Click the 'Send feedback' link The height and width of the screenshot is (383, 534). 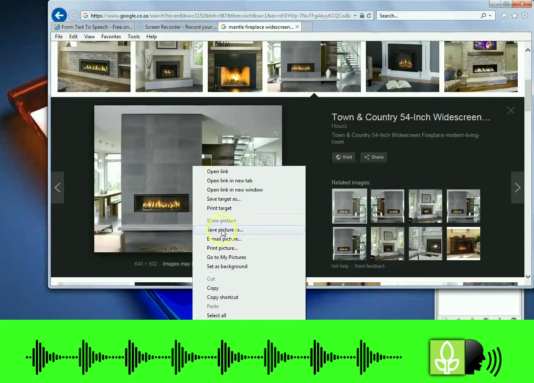369,266
